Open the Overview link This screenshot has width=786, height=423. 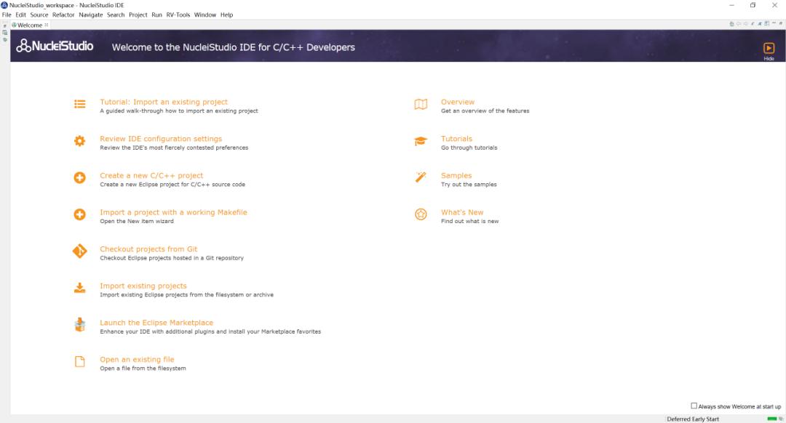[x=458, y=102]
